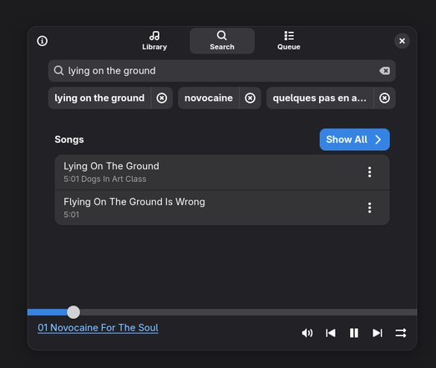The width and height of the screenshot is (436, 368).
Task: Open the volume control speaker icon
Action: point(307,333)
